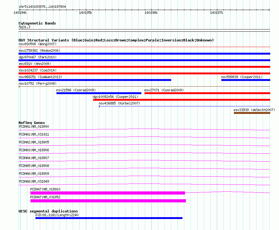The height and width of the screenshot is (230, 279).
Task: Click the dgv970n67 (Park2010) blue bar
Action: click(x=144, y=60)
